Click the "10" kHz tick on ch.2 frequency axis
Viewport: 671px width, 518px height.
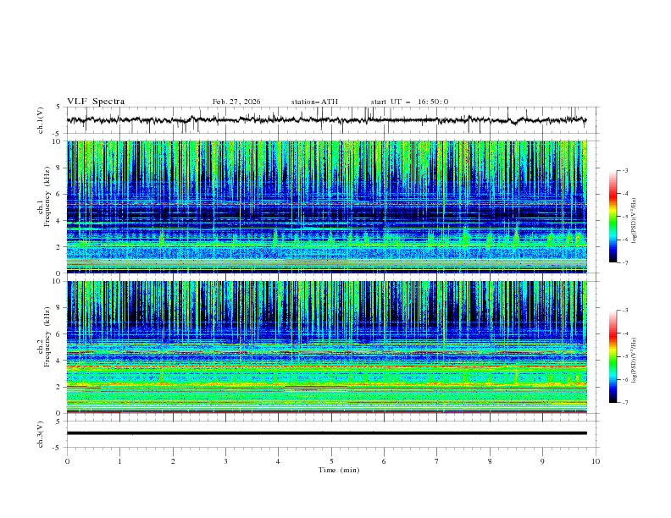click(x=57, y=282)
